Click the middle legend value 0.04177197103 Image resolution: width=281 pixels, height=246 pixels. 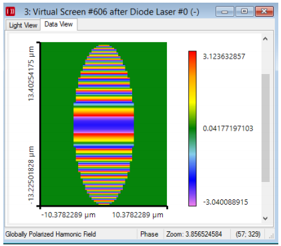point(228,128)
